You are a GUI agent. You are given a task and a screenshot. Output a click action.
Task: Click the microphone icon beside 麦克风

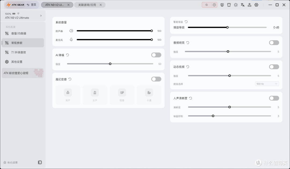coord(71,40)
